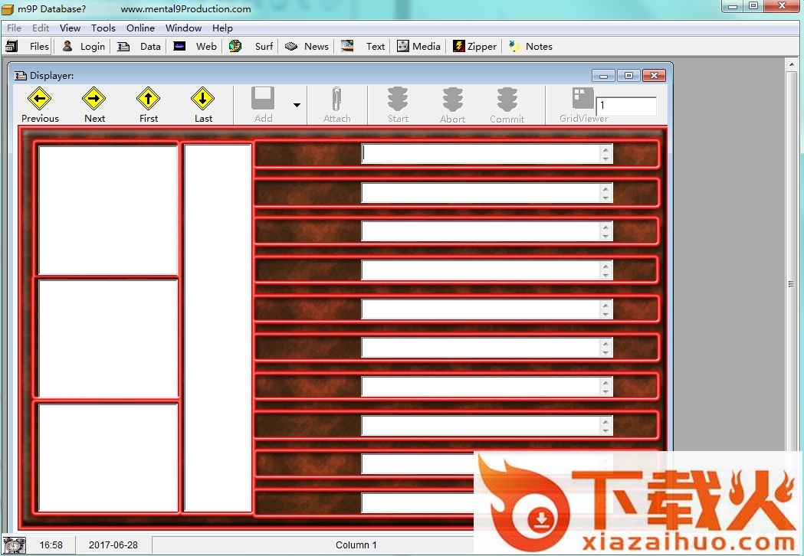804x556 pixels.
Task: Click the first record text field
Action: pos(480,154)
